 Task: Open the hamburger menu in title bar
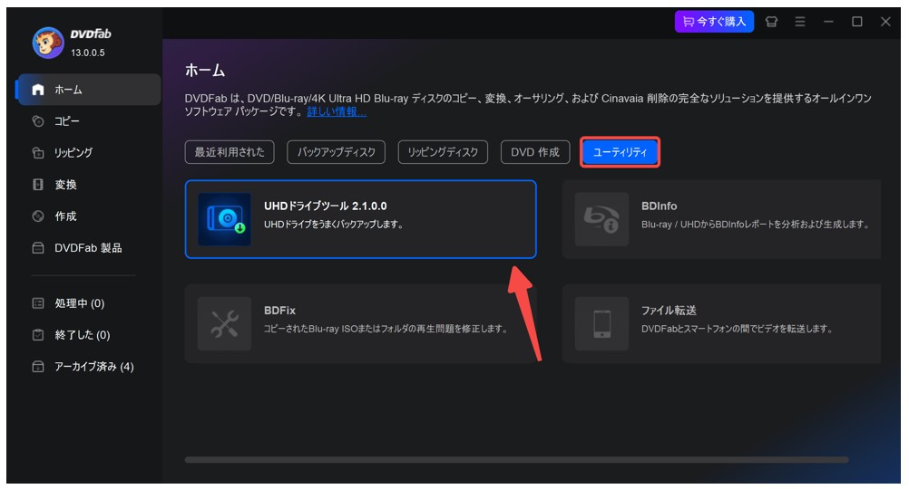pos(800,22)
